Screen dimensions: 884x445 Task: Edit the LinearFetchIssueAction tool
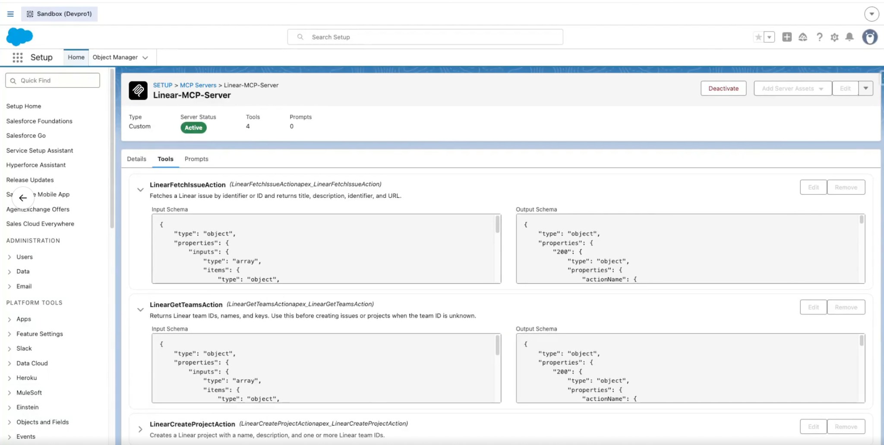(813, 188)
